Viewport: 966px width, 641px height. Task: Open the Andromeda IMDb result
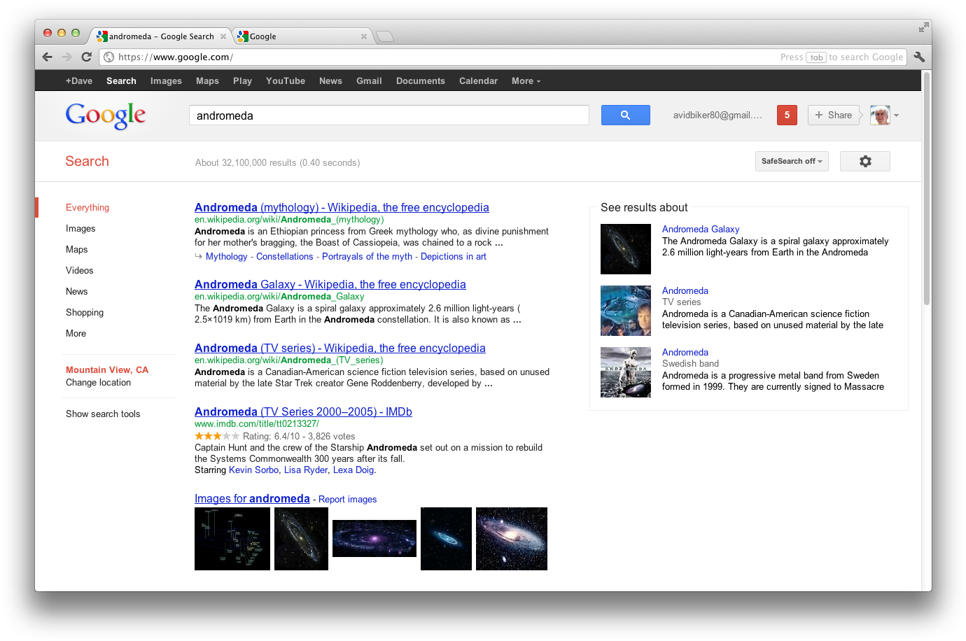coord(303,412)
